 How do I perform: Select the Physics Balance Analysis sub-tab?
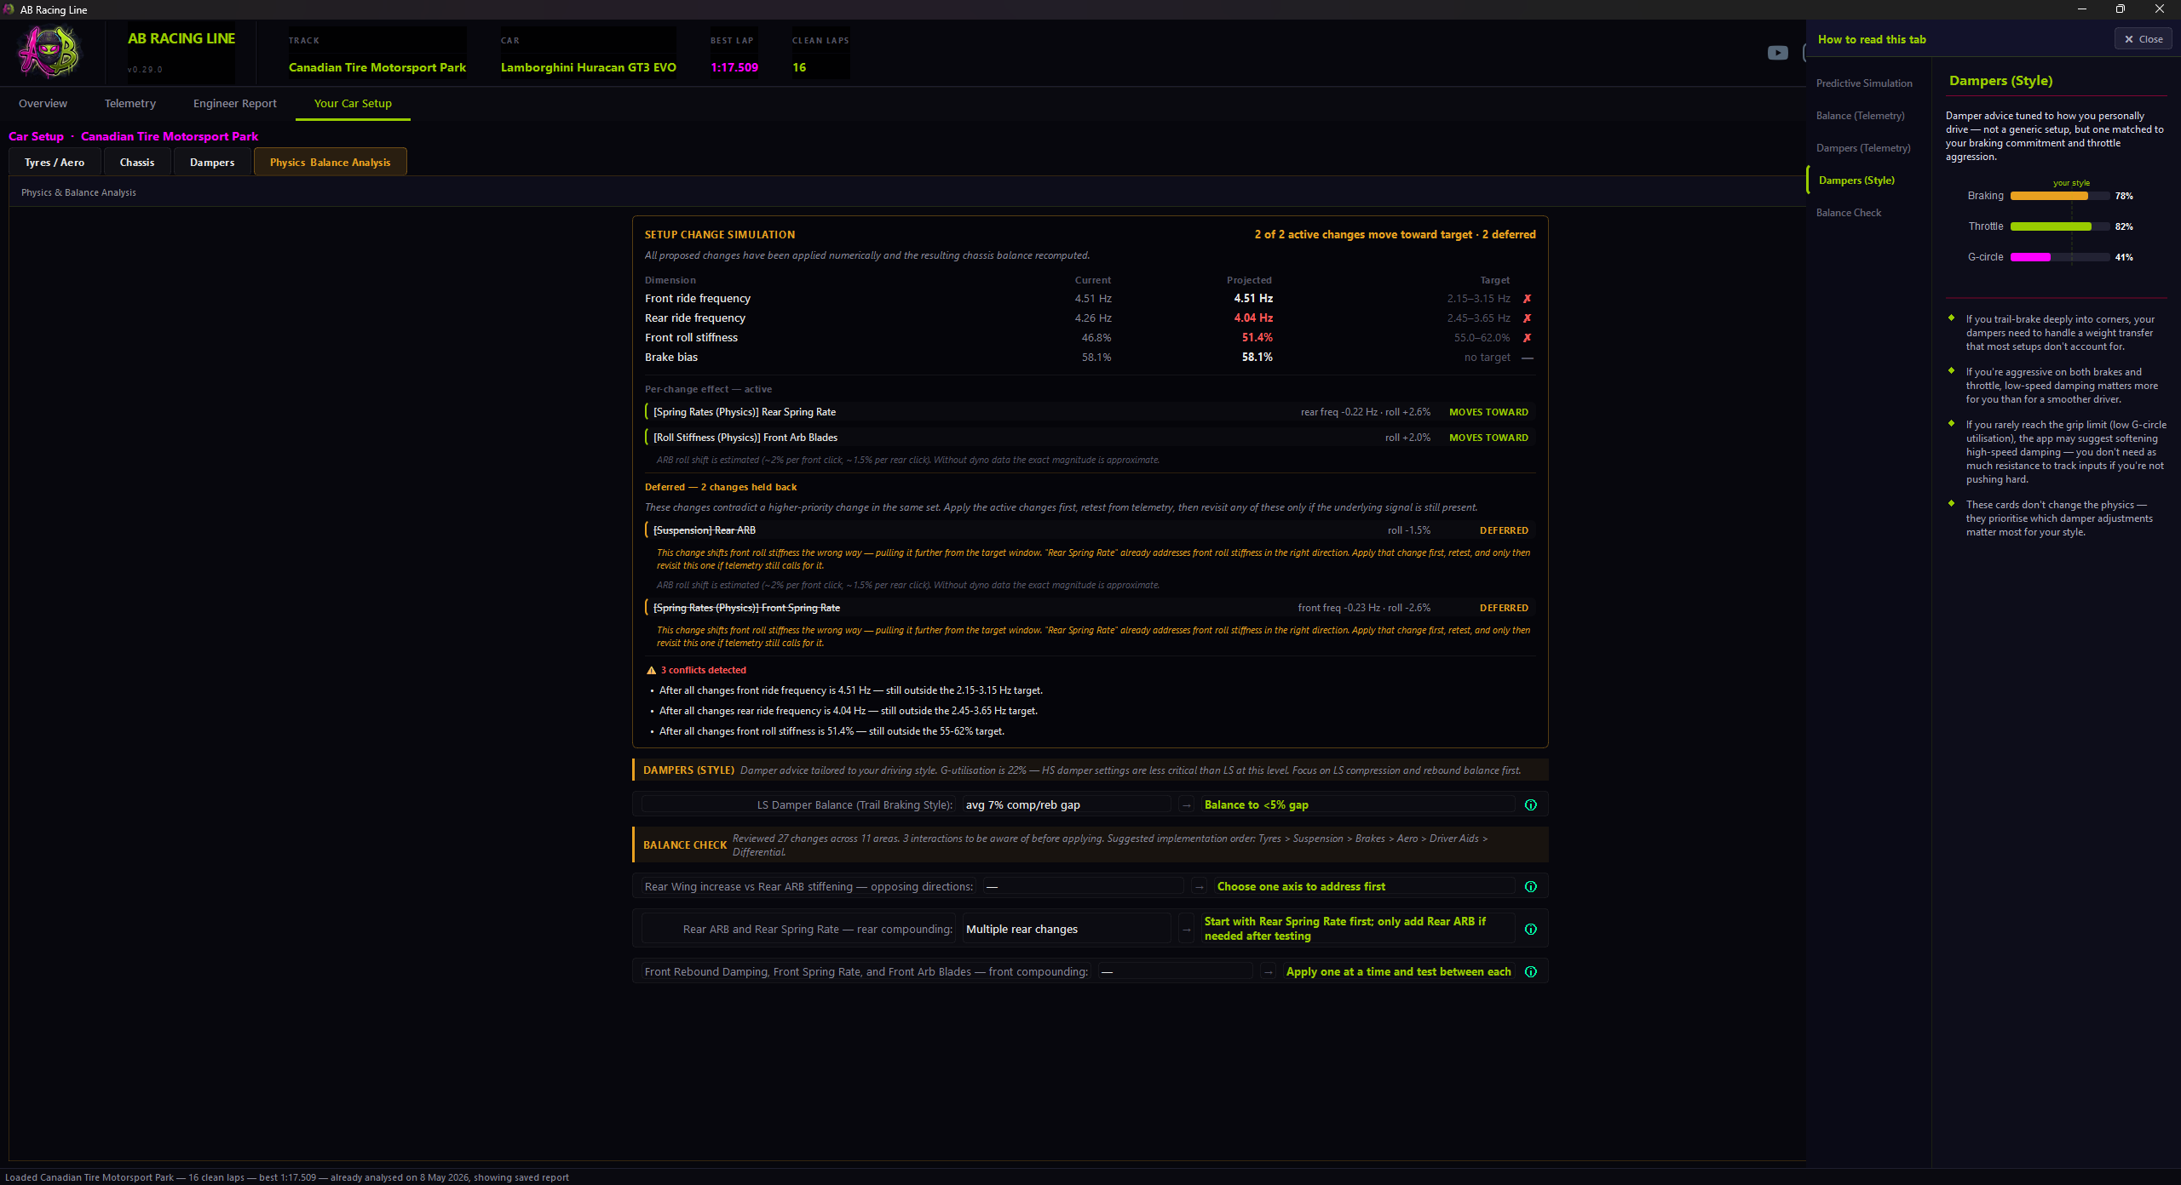pyautogui.click(x=331, y=162)
